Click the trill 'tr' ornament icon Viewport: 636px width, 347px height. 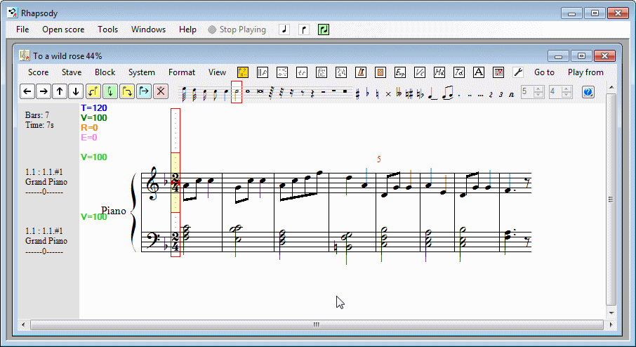302,72
